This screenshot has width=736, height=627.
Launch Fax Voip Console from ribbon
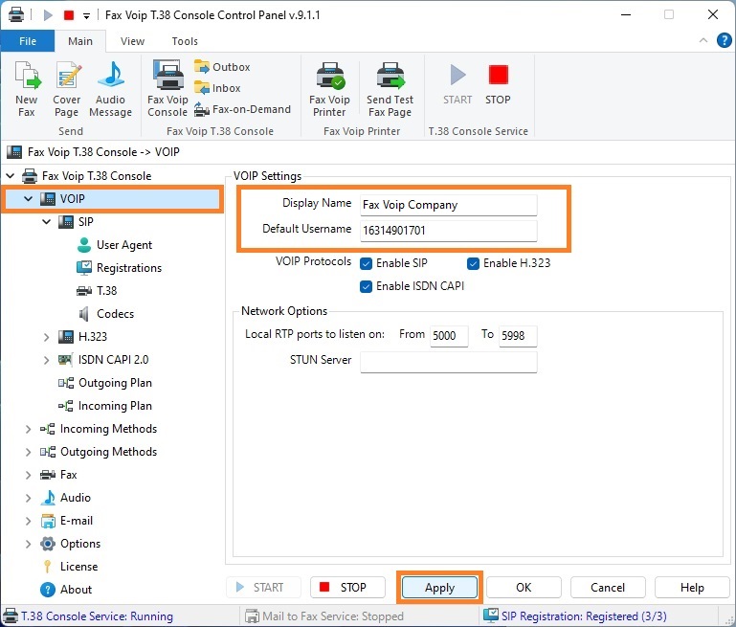click(167, 89)
